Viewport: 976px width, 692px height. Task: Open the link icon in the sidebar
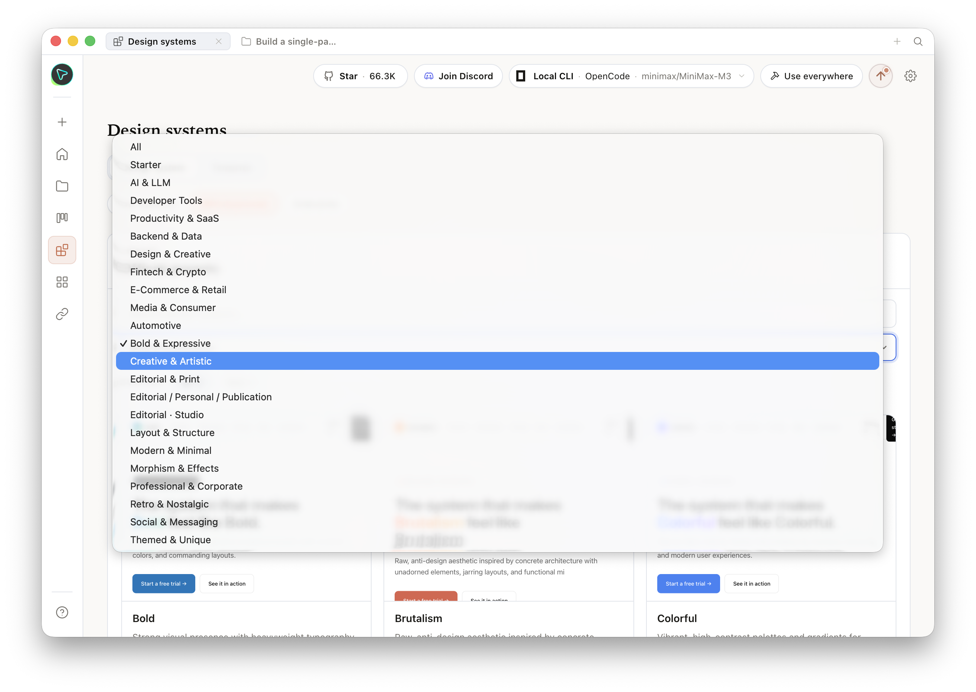click(x=62, y=314)
